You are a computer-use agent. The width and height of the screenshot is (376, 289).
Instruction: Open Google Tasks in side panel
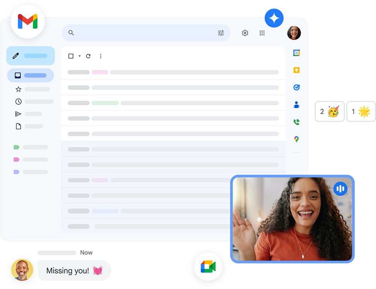pos(296,87)
